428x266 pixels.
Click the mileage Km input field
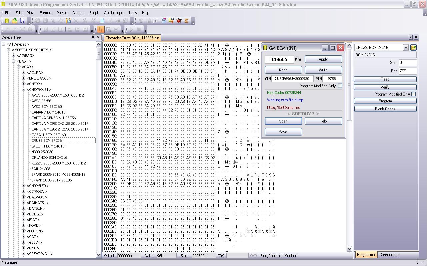click(x=279, y=59)
